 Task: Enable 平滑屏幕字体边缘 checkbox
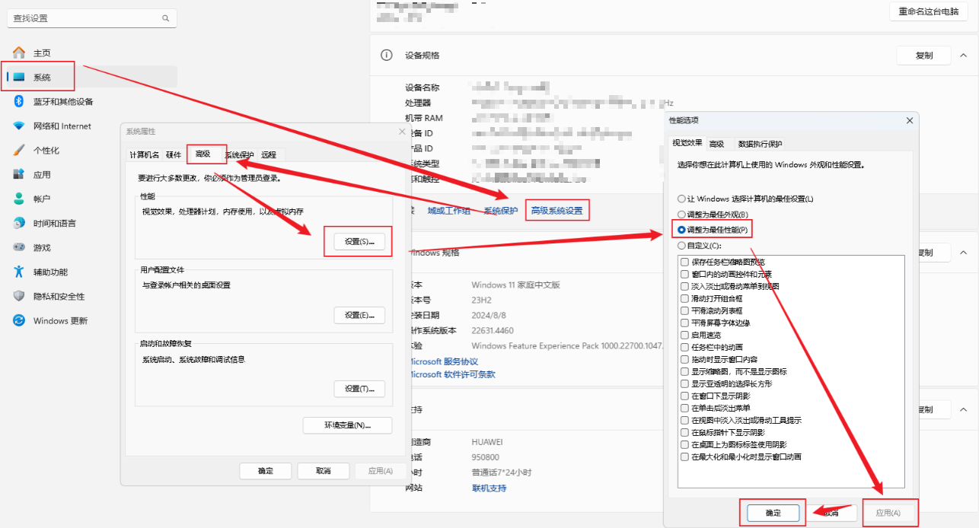pos(684,323)
